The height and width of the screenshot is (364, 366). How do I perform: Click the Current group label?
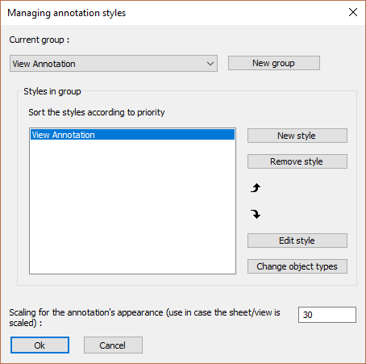[x=40, y=40]
